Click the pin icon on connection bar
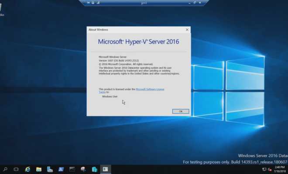The width and height of the screenshot is (288, 174). click(x=88, y=3)
